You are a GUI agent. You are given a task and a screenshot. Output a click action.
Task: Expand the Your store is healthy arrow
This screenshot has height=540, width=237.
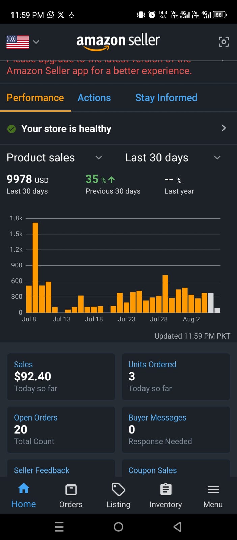tap(223, 128)
